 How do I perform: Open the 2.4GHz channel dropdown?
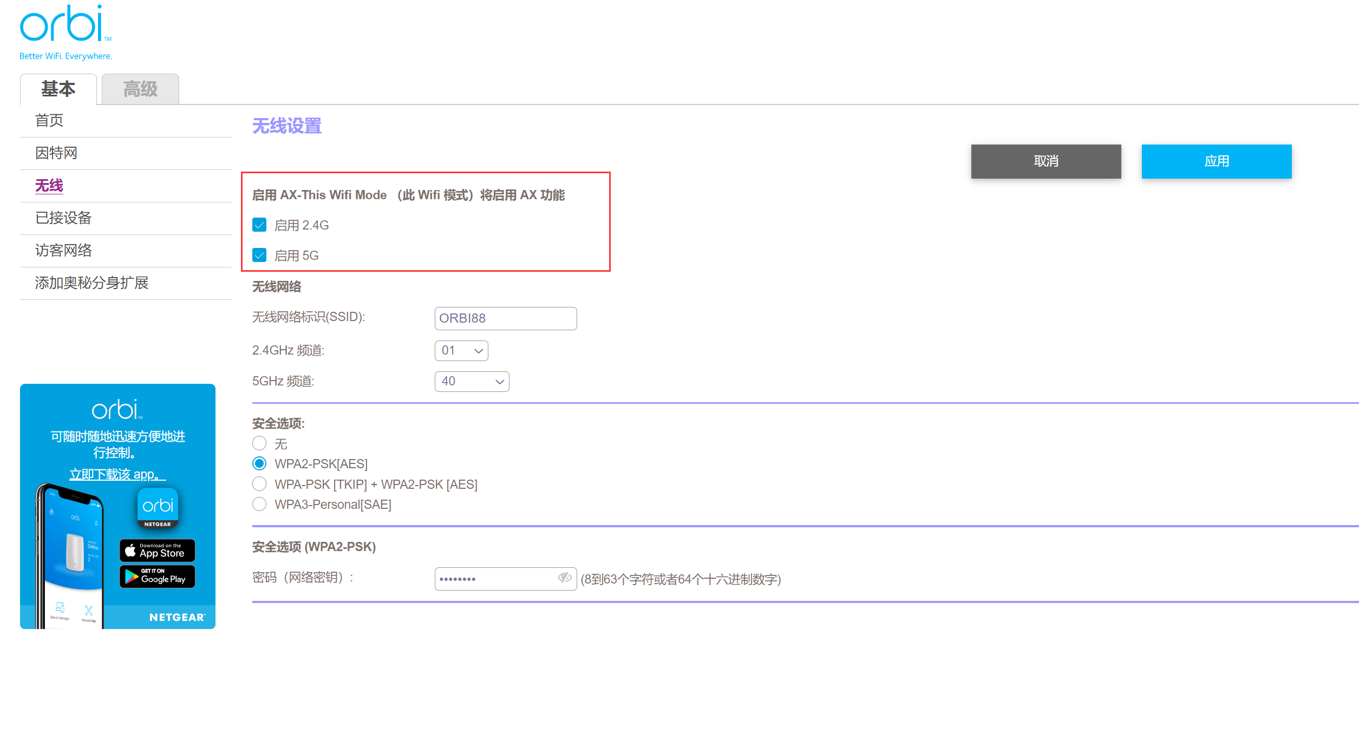click(461, 351)
